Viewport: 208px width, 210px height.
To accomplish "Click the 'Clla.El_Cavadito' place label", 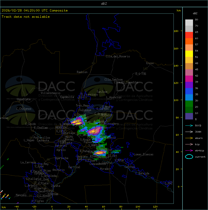I will pyautogui.click(x=126, y=82).
